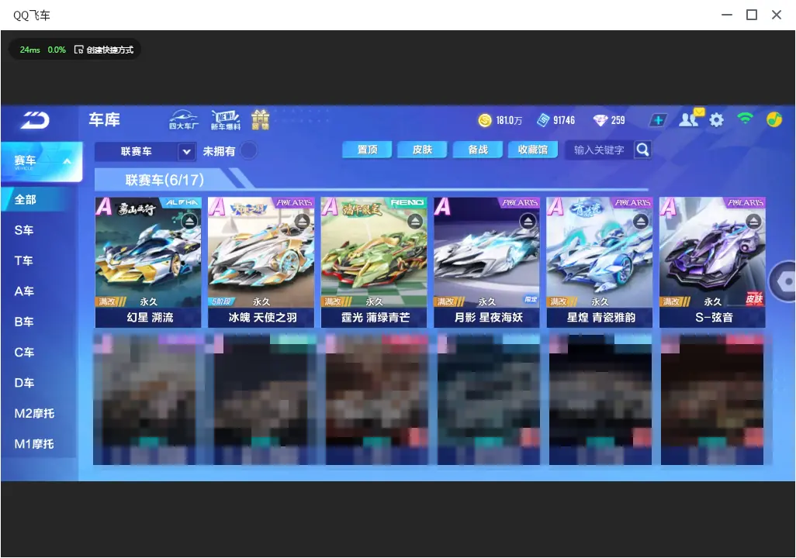Click the 皮肤 filter button
Screen dimensions: 796x558
pos(422,150)
